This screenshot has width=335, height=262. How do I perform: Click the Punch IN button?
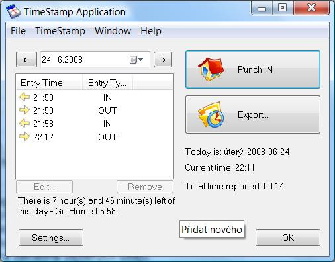pyautogui.click(x=253, y=69)
